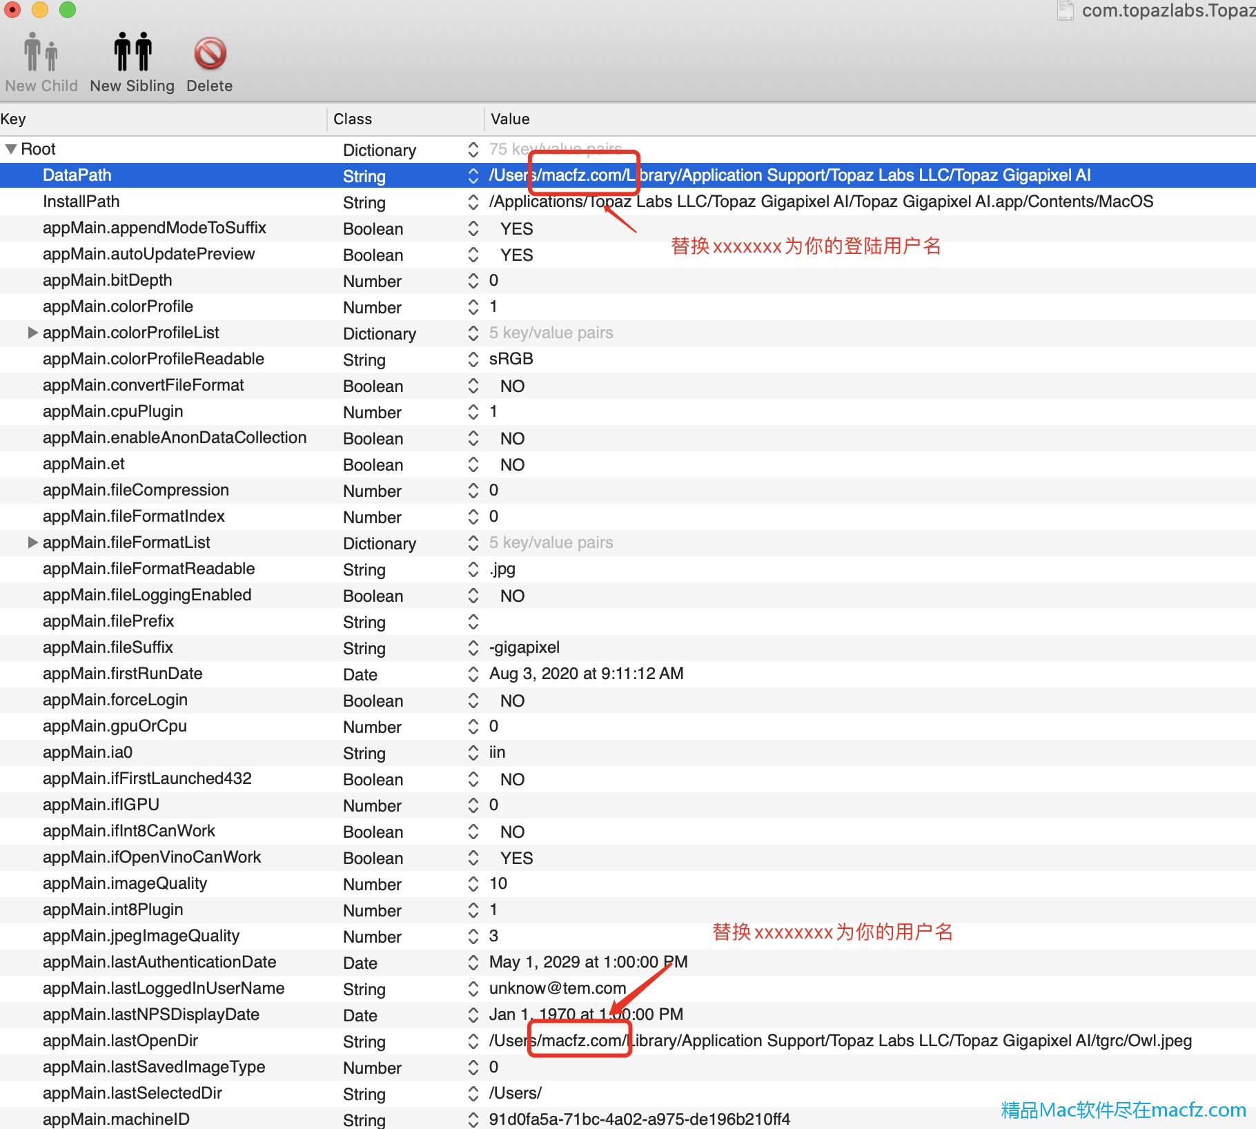This screenshot has height=1129, width=1256.
Task: Select the InstallPath key
Action: 81,202
